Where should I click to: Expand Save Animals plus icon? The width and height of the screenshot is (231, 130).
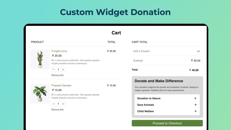[x=195, y=105]
